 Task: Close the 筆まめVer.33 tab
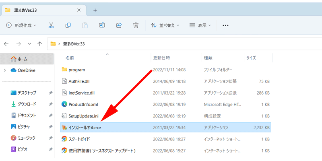(79, 10)
